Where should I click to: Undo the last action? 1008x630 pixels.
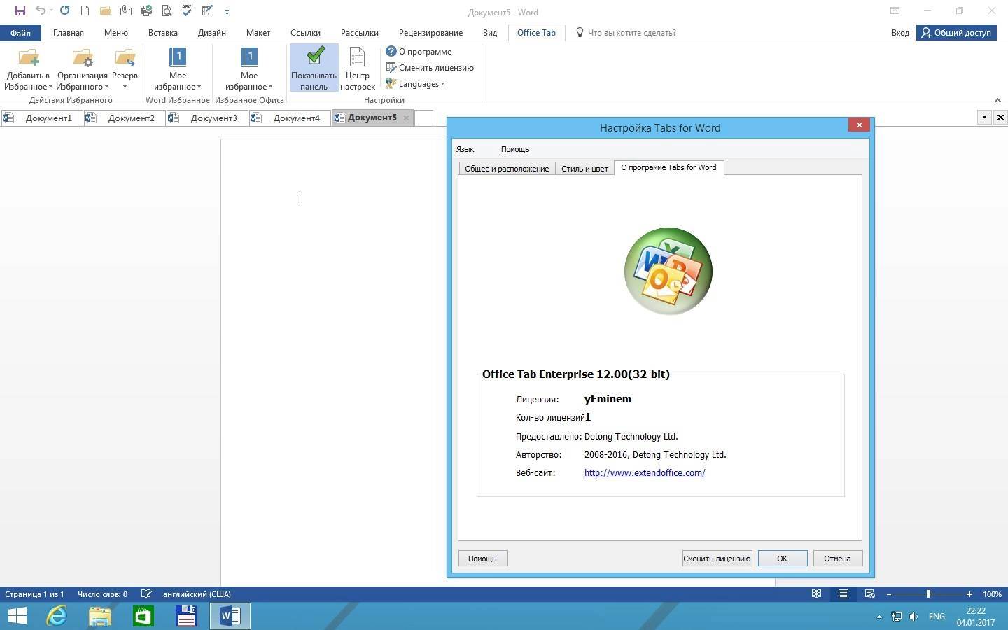click(x=40, y=11)
